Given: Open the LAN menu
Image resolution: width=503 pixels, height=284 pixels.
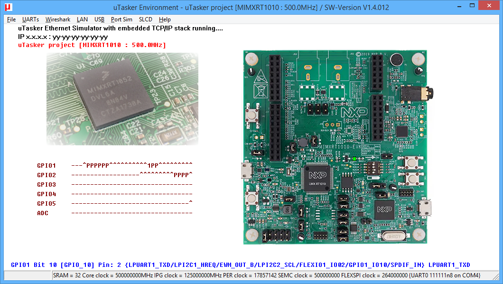Looking at the screenshot, I should tap(82, 19).
